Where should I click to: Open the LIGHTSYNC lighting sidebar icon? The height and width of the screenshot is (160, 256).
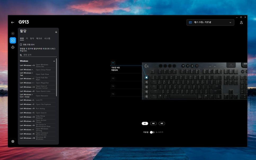(x=13, y=34)
